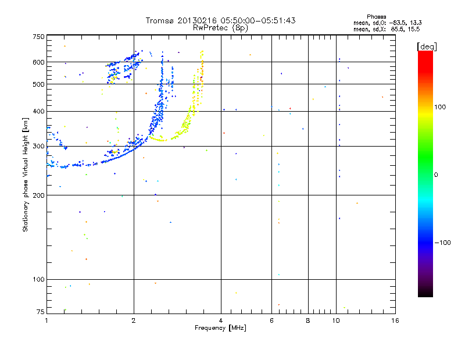Click the x-axis tick label '1'

tap(46, 320)
